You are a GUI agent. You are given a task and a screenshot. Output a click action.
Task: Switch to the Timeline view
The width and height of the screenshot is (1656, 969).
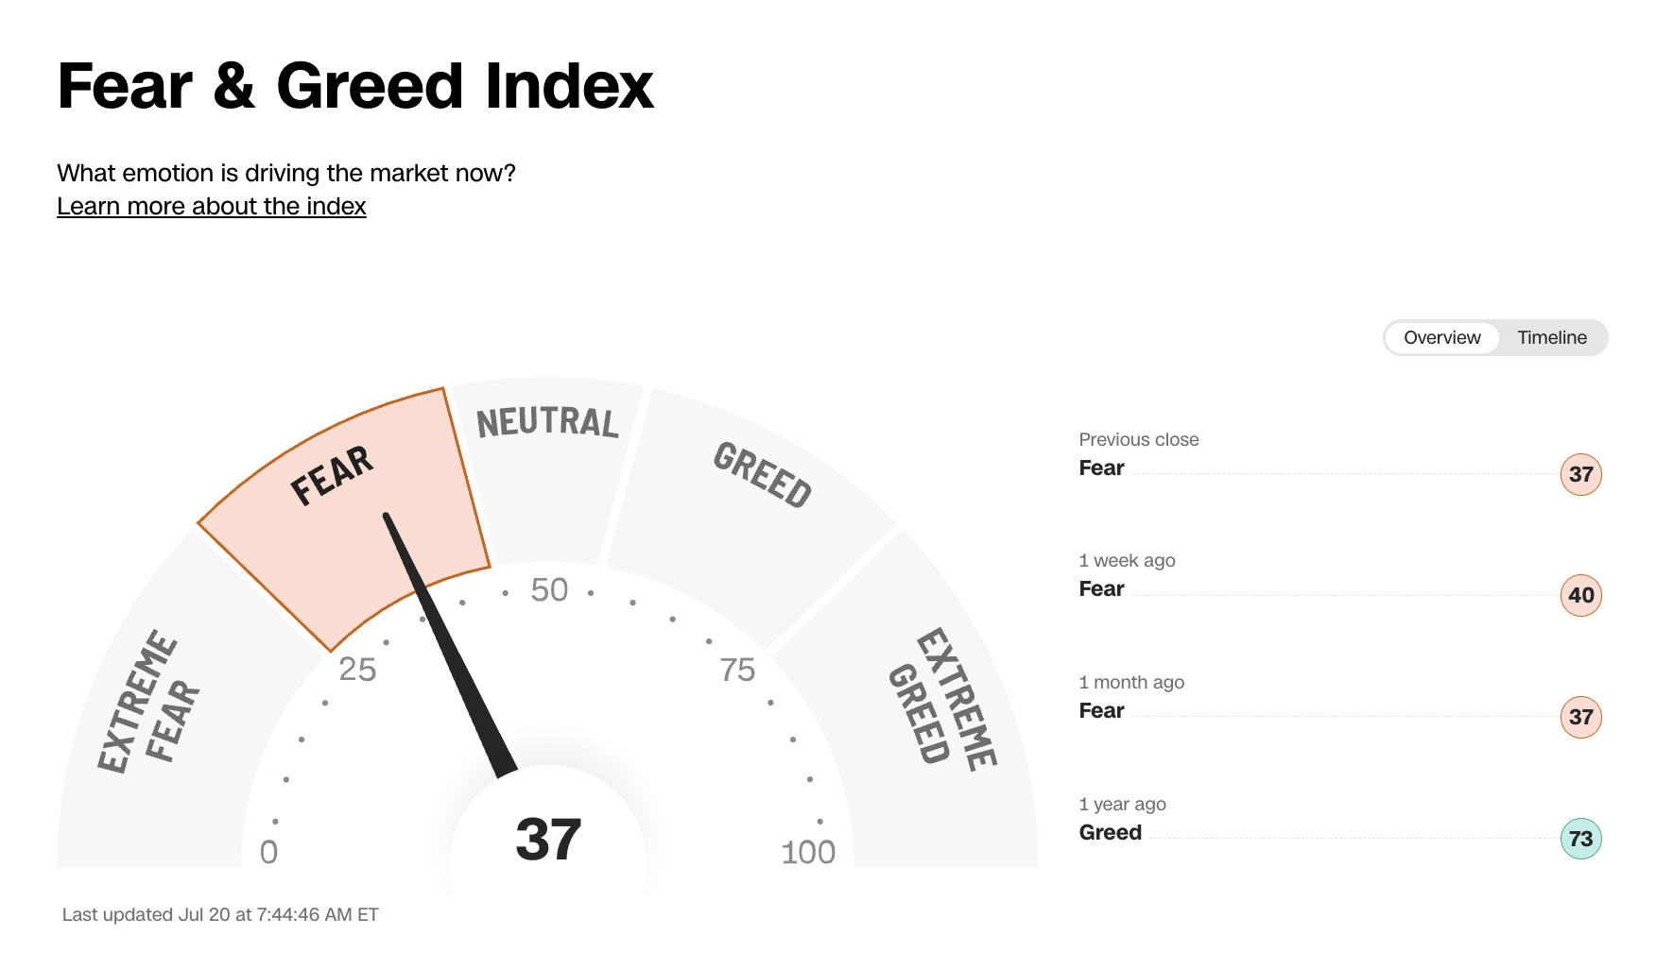point(1552,338)
